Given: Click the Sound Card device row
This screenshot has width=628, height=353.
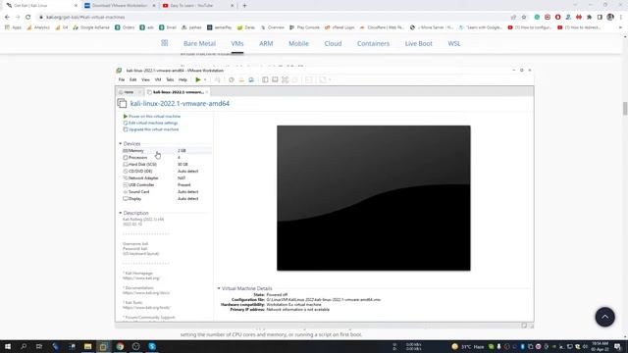Looking at the screenshot, I should pos(167,192).
